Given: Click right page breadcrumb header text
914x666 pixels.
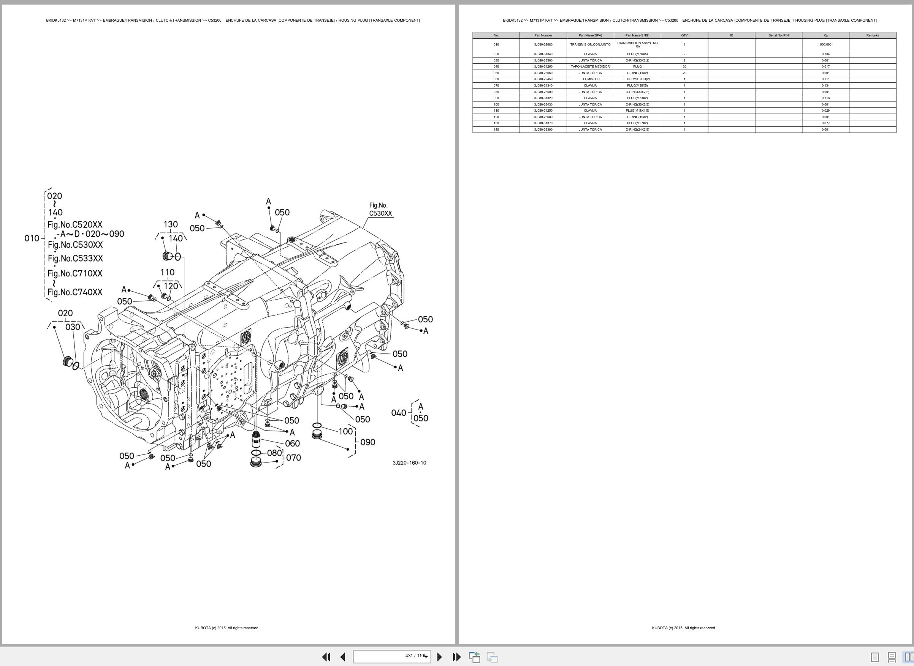Looking at the screenshot, I should [690, 20].
